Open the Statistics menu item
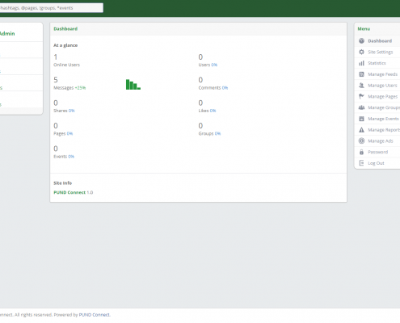The height and width of the screenshot is (323, 400). pyautogui.click(x=377, y=63)
